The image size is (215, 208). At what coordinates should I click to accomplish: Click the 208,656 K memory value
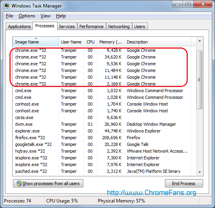coord(112,138)
